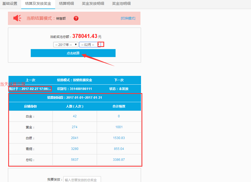Click the 人数（人次）column header
The image size is (251, 182).
(74, 106)
